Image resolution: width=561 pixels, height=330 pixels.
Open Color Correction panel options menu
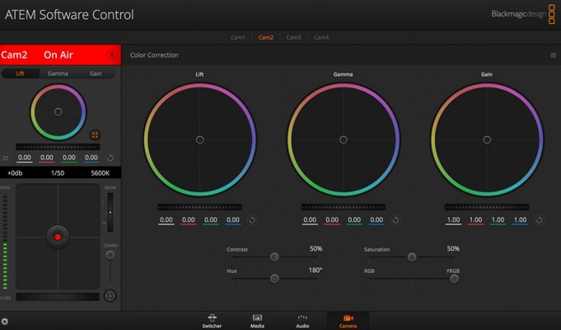(553, 55)
